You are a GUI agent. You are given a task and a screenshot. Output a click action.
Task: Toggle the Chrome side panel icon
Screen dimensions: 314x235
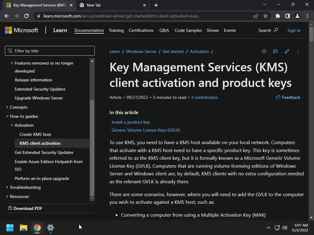[x=288, y=16]
